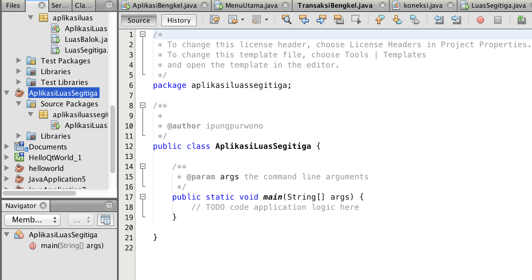This screenshot has width=532, height=280.
Task: Collapse the AplikasiLuasSegitiga project
Action: [7, 93]
